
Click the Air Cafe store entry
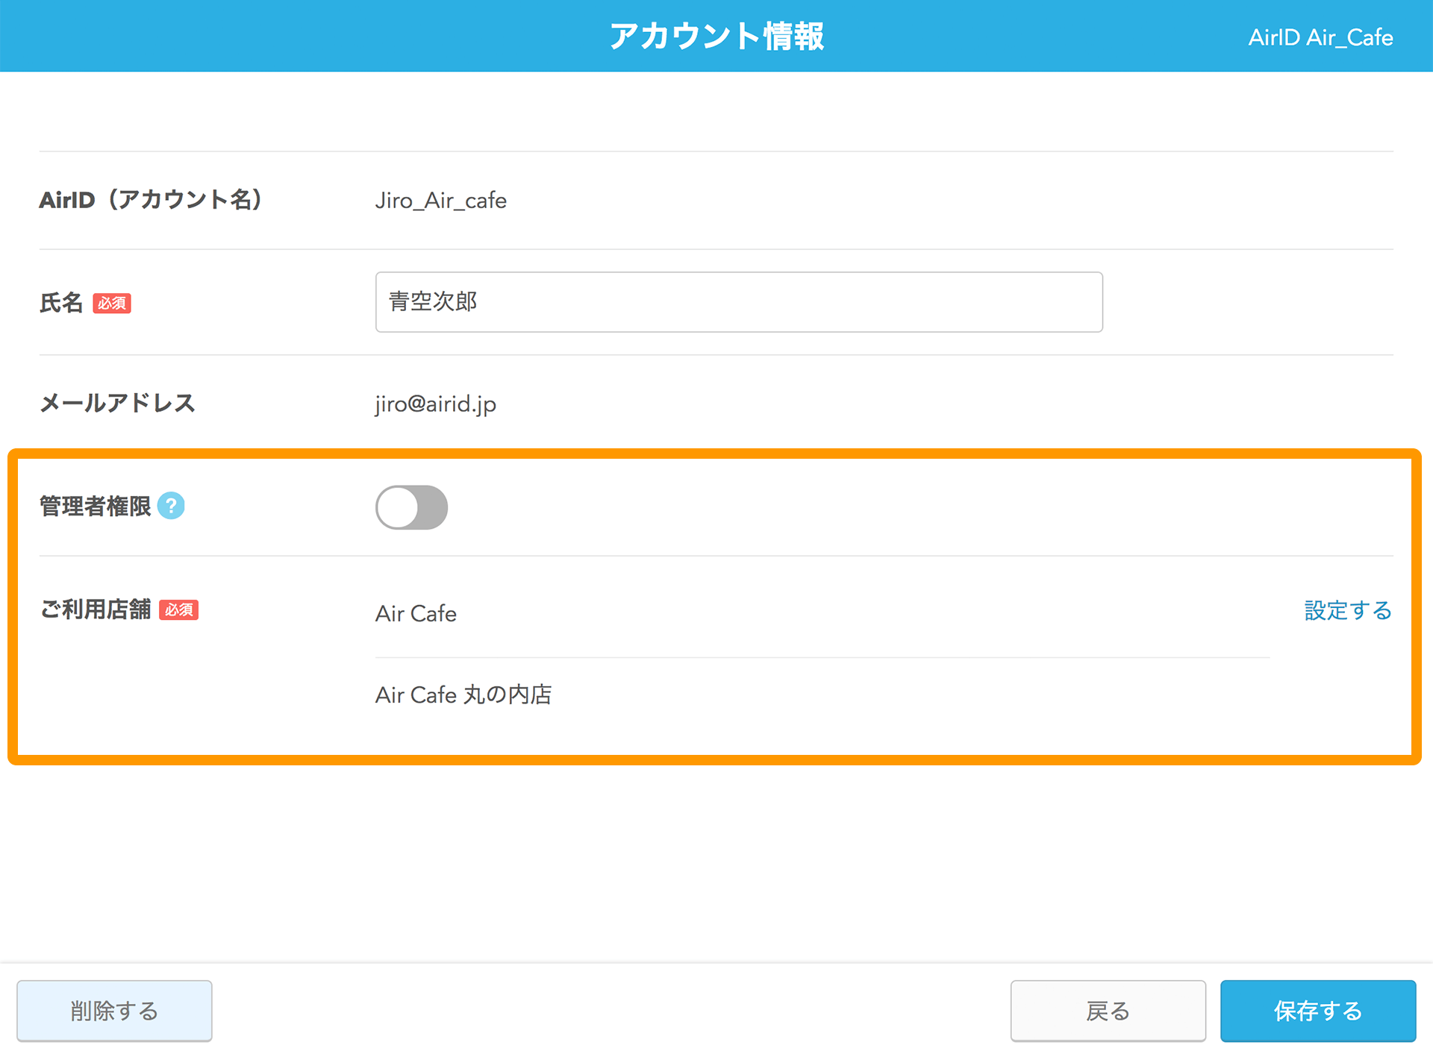click(416, 614)
